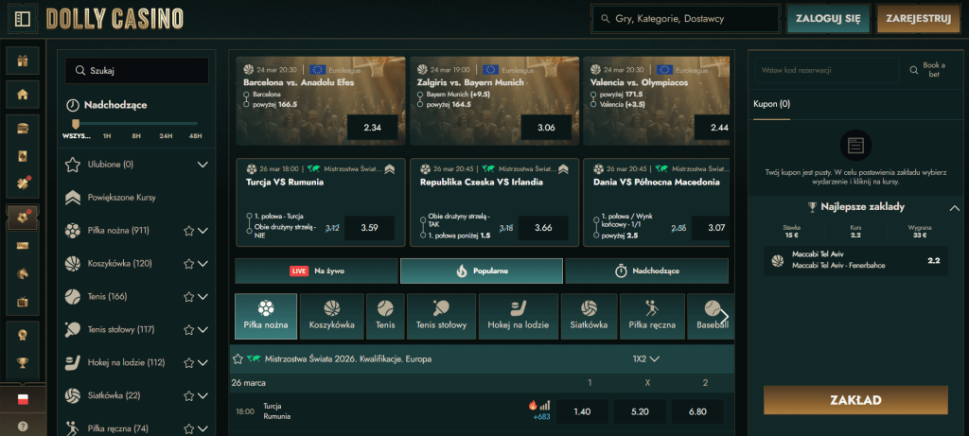Open the 1X2 market dropdown
Image resolution: width=969 pixels, height=436 pixels.
click(x=645, y=358)
